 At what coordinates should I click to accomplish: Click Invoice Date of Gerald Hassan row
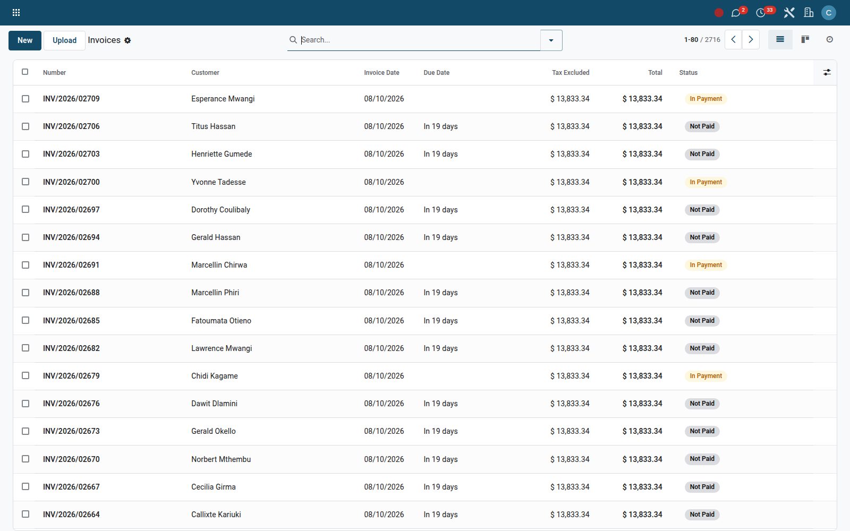[x=384, y=237]
